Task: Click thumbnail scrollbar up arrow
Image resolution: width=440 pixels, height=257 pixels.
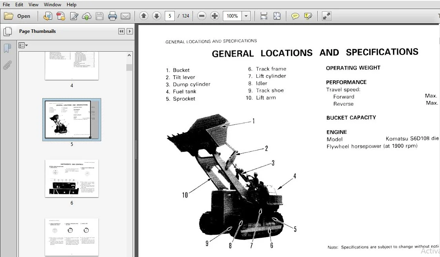Action: (129, 55)
